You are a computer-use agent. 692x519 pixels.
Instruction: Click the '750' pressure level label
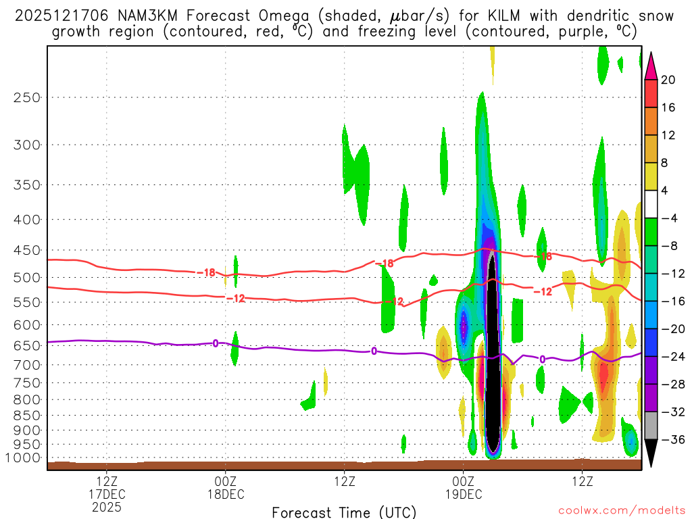[x=27, y=383]
